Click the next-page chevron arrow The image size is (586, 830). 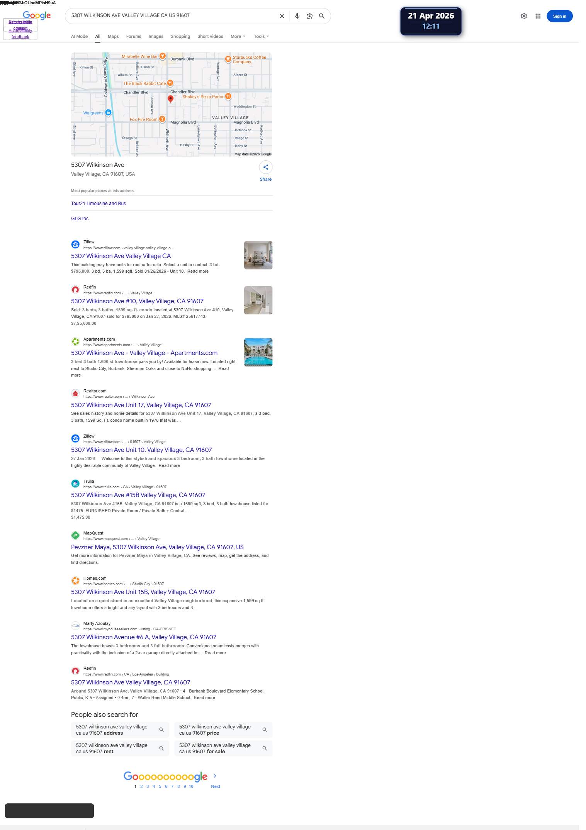tap(215, 776)
